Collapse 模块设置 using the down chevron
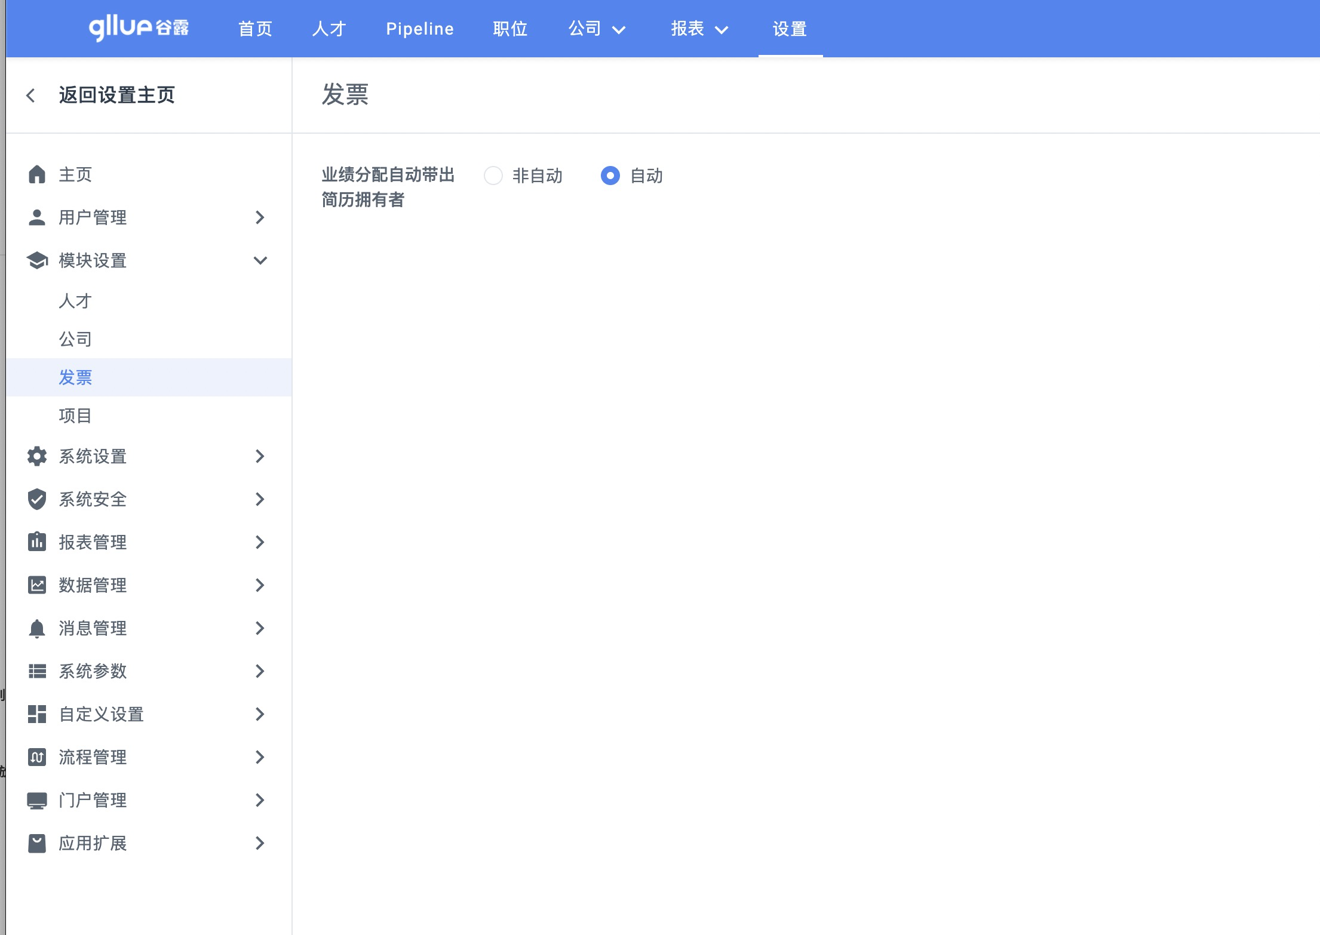Viewport: 1320px width, 935px height. [260, 260]
